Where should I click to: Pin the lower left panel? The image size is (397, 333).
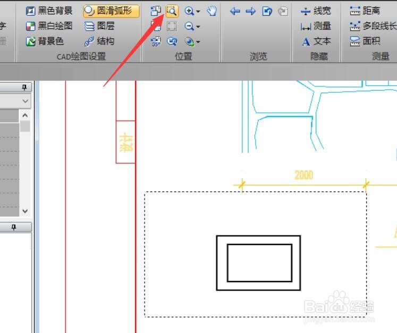[x=14, y=227]
